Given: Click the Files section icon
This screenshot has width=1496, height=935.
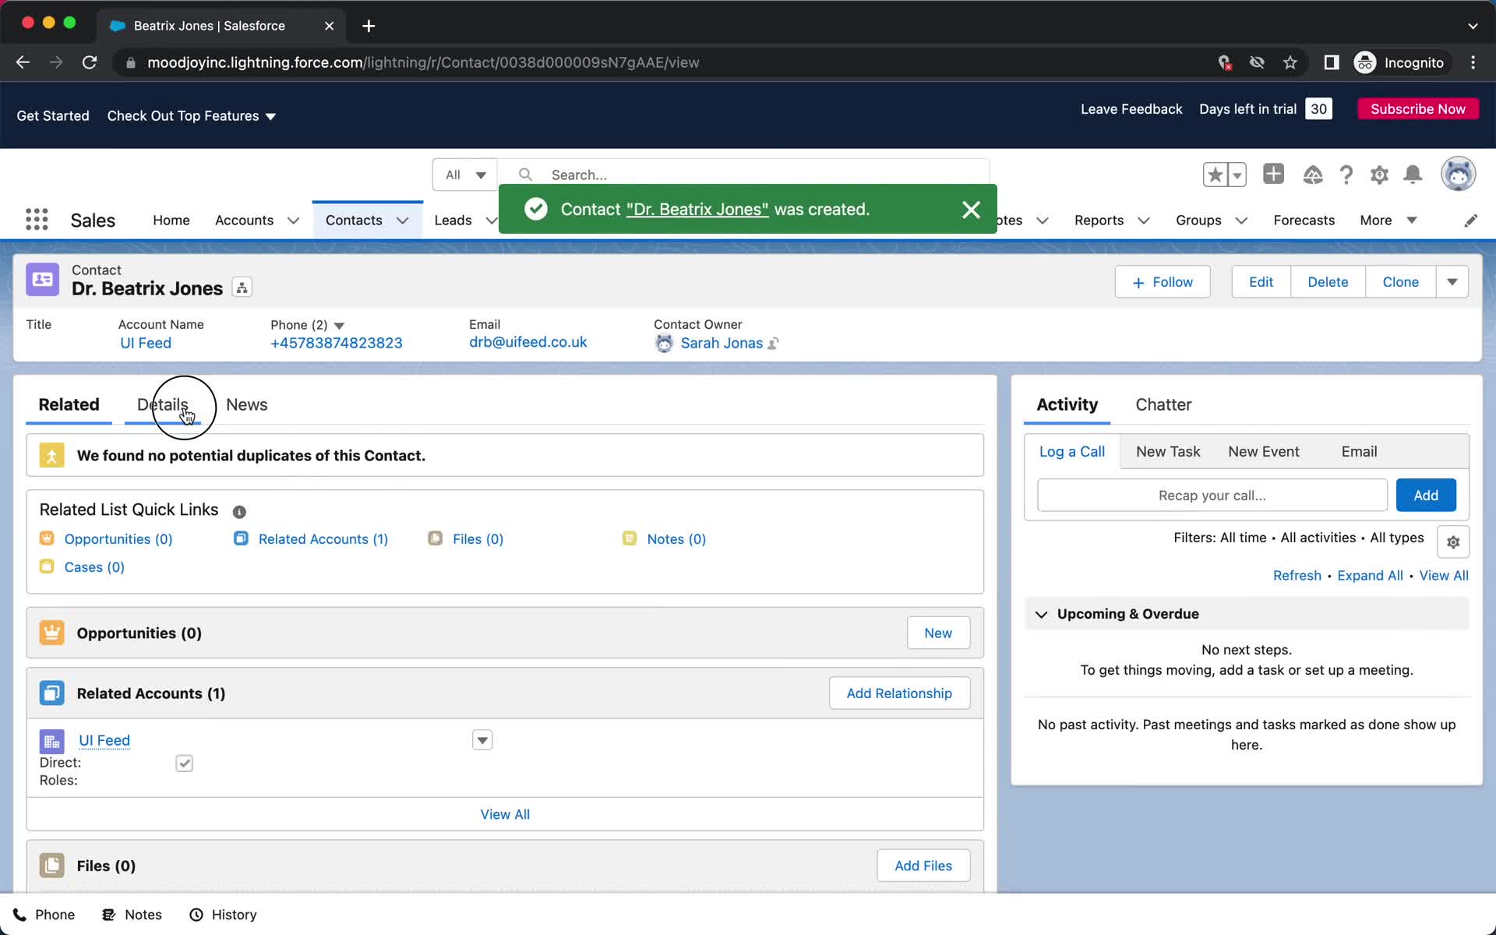Looking at the screenshot, I should coord(52,865).
